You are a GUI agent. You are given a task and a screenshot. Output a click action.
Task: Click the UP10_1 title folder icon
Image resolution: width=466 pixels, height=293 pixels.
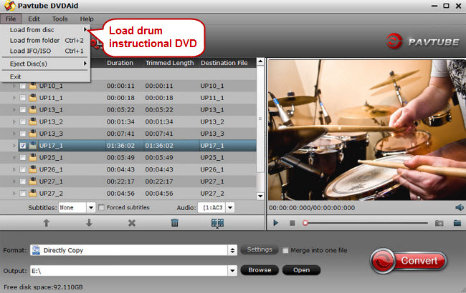[32, 86]
